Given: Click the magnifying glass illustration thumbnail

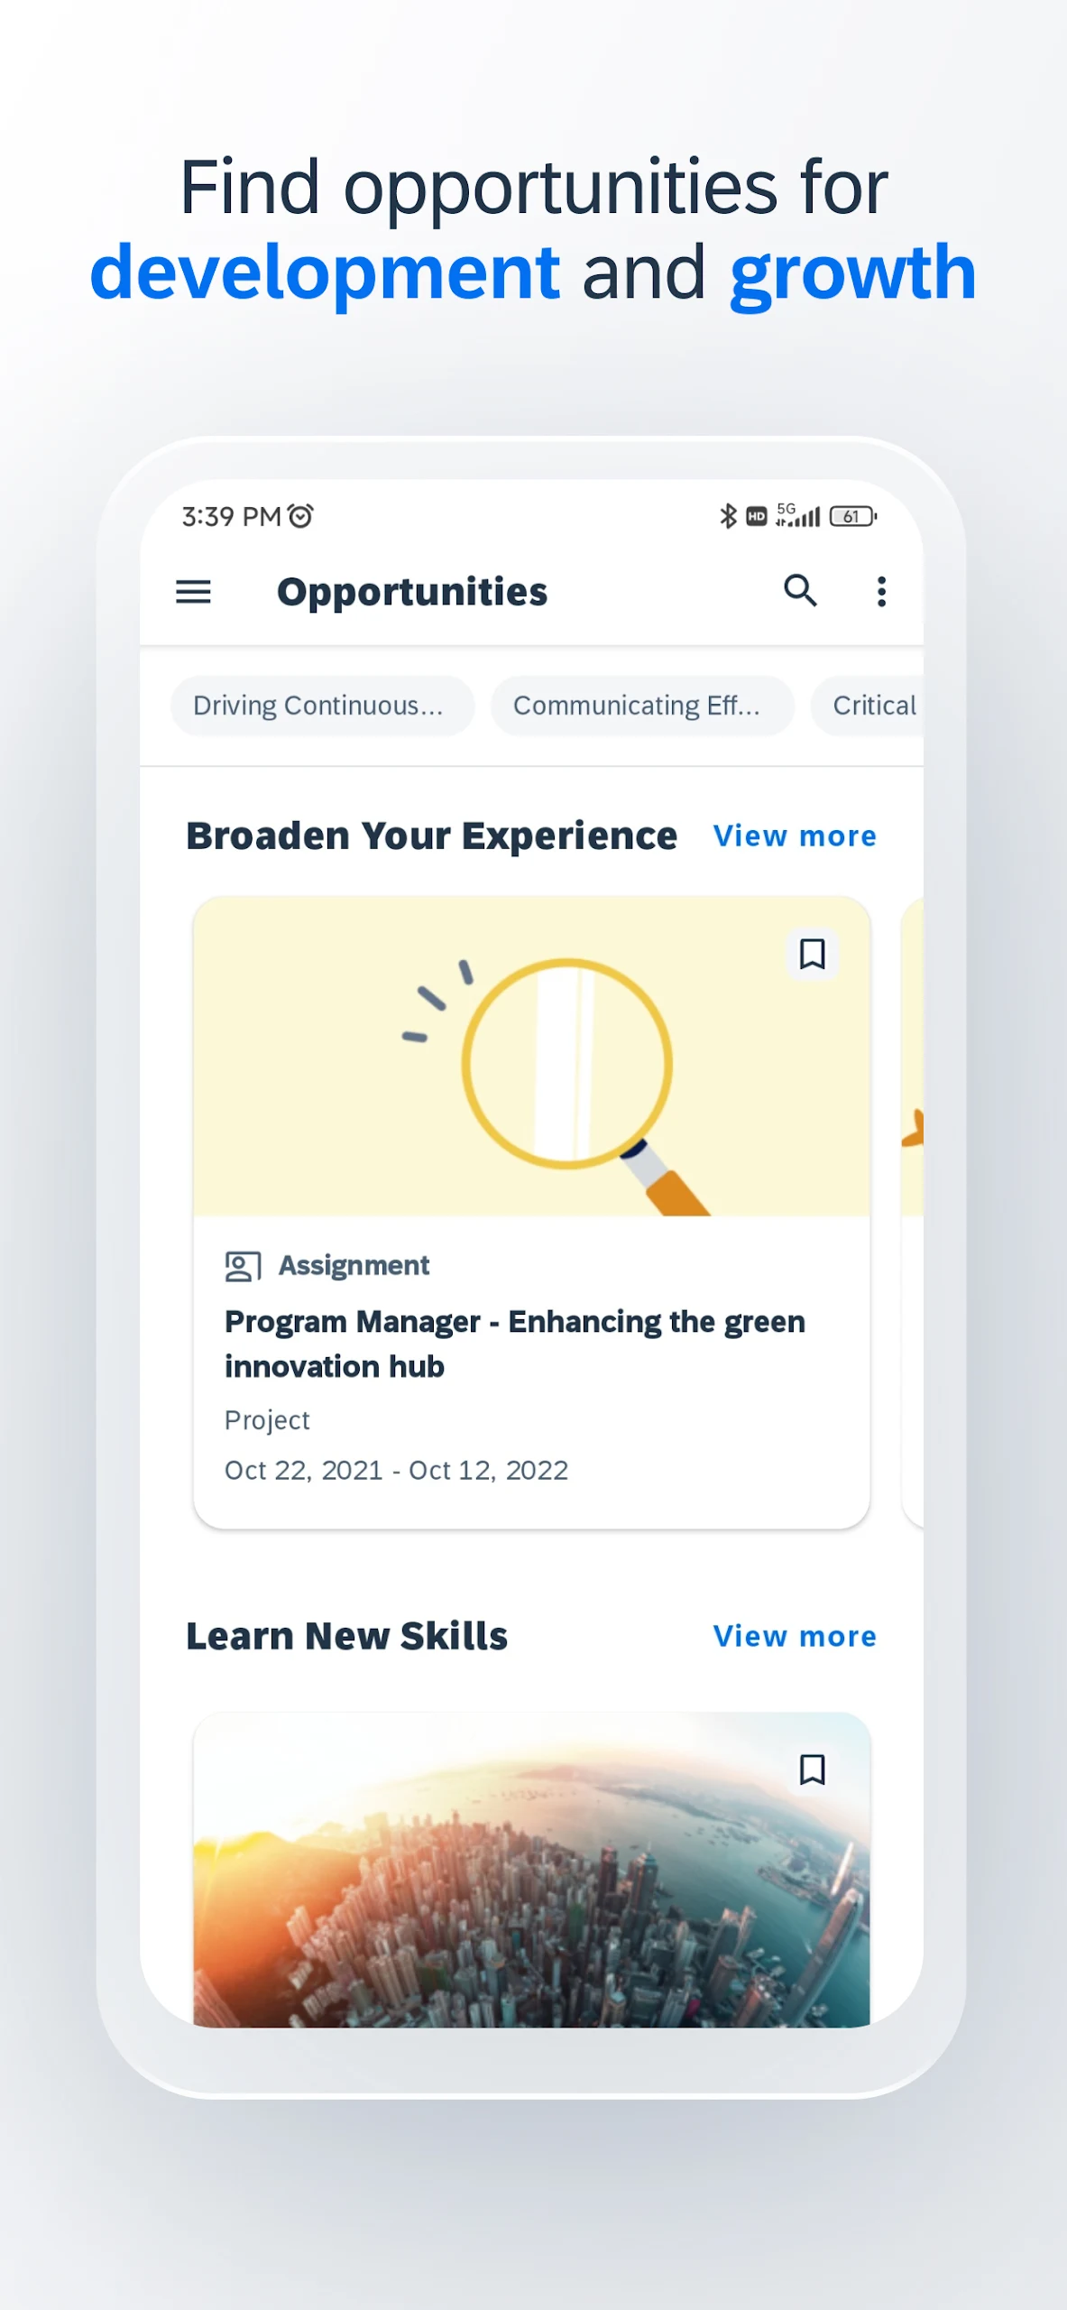Looking at the screenshot, I should click(530, 1057).
